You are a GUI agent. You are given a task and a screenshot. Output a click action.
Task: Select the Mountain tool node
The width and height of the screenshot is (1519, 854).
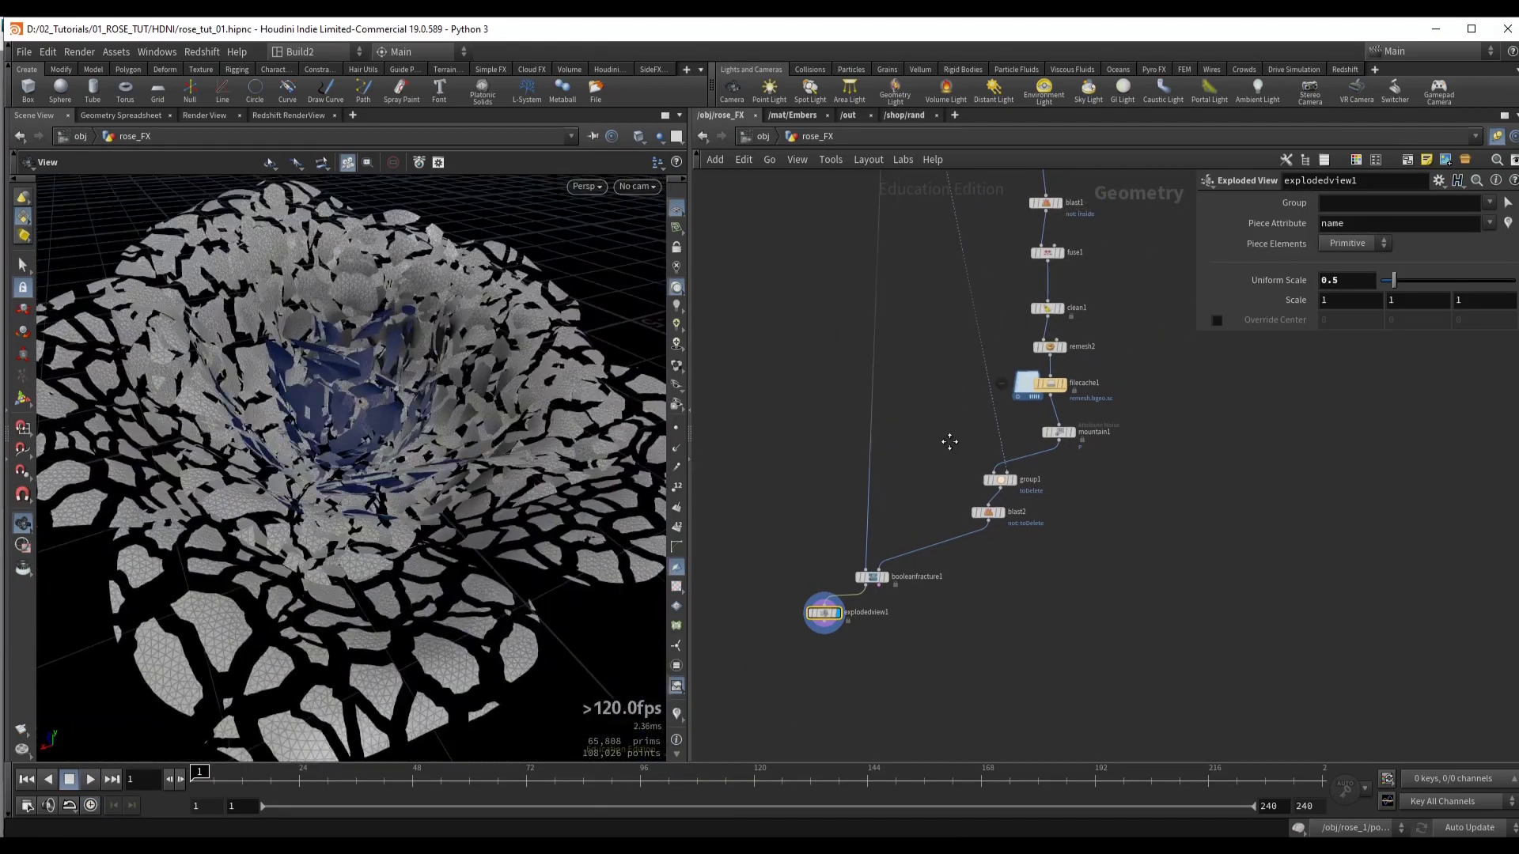1058,431
